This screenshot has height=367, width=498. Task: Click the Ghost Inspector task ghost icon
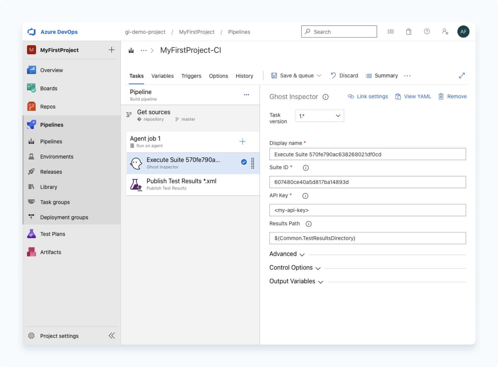click(x=137, y=163)
